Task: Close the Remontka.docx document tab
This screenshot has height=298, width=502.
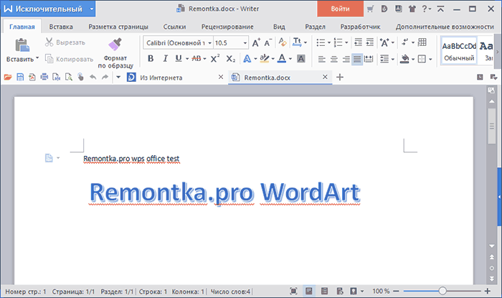Action: point(325,77)
